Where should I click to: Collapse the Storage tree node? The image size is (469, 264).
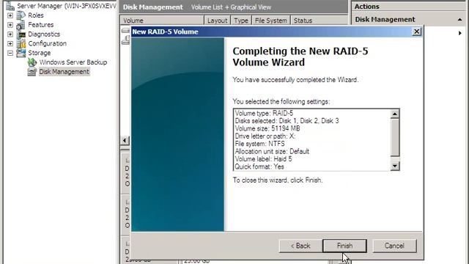10,53
